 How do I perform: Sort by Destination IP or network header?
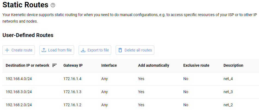point(27,65)
